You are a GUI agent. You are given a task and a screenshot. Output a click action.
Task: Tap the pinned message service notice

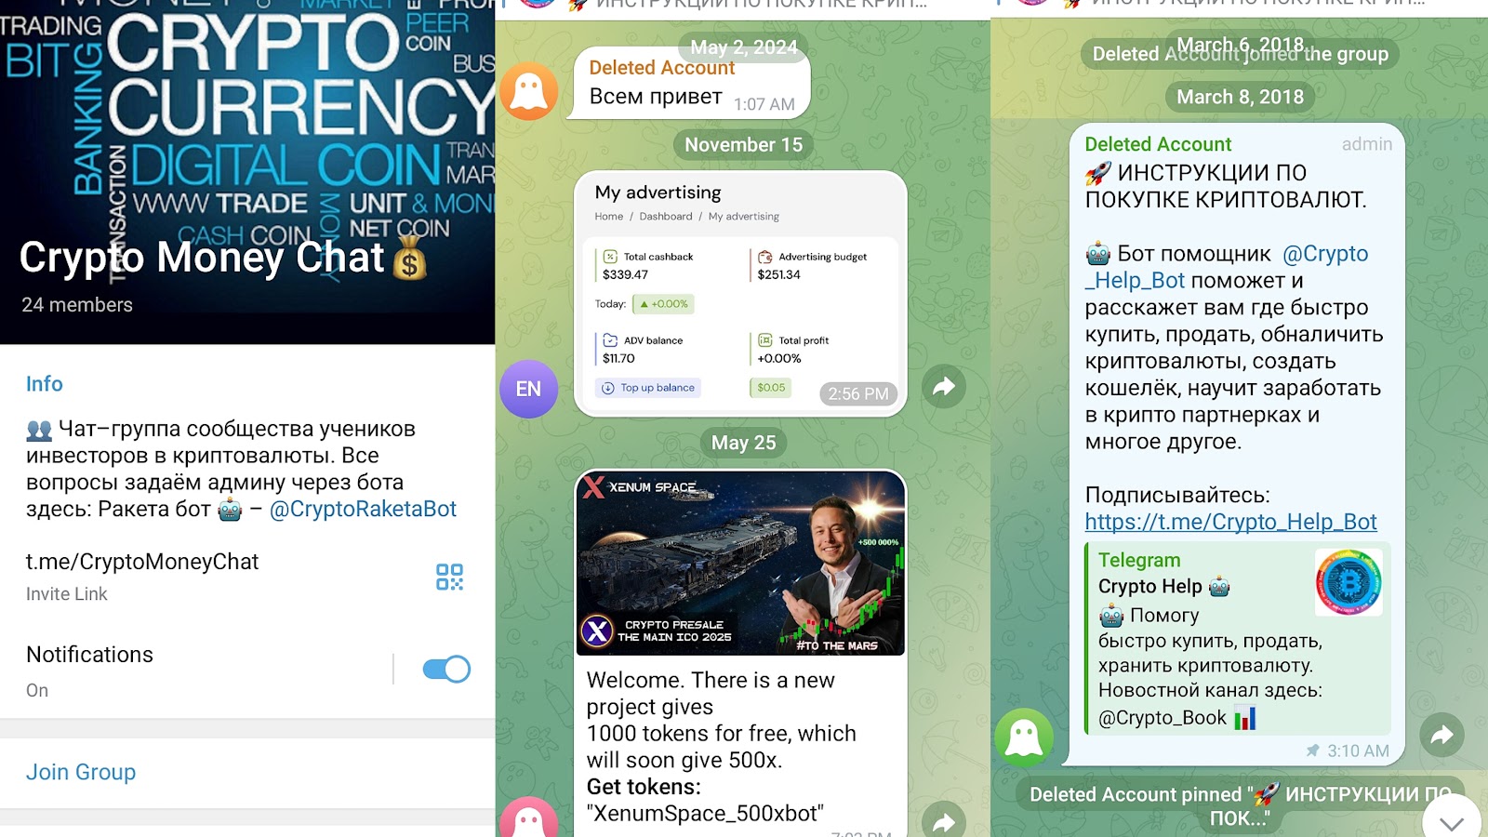(x=1240, y=805)
